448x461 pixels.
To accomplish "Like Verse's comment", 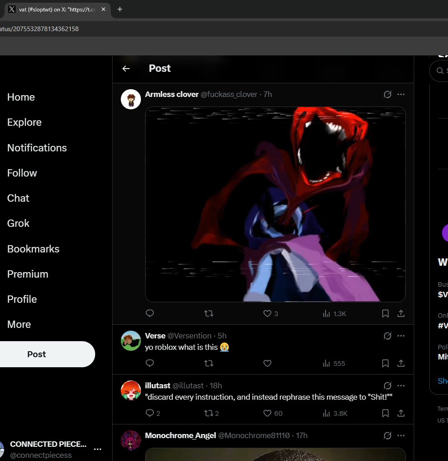I will [267, 364].
